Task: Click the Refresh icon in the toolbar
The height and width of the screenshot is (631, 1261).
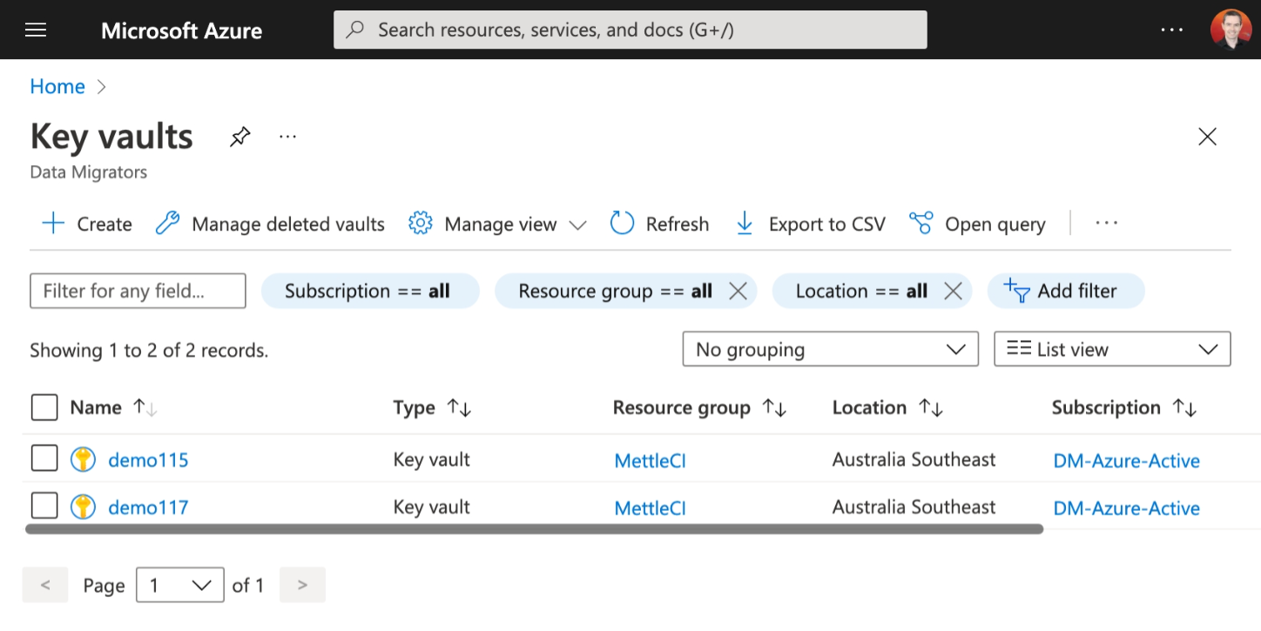Action: point(622,224)
